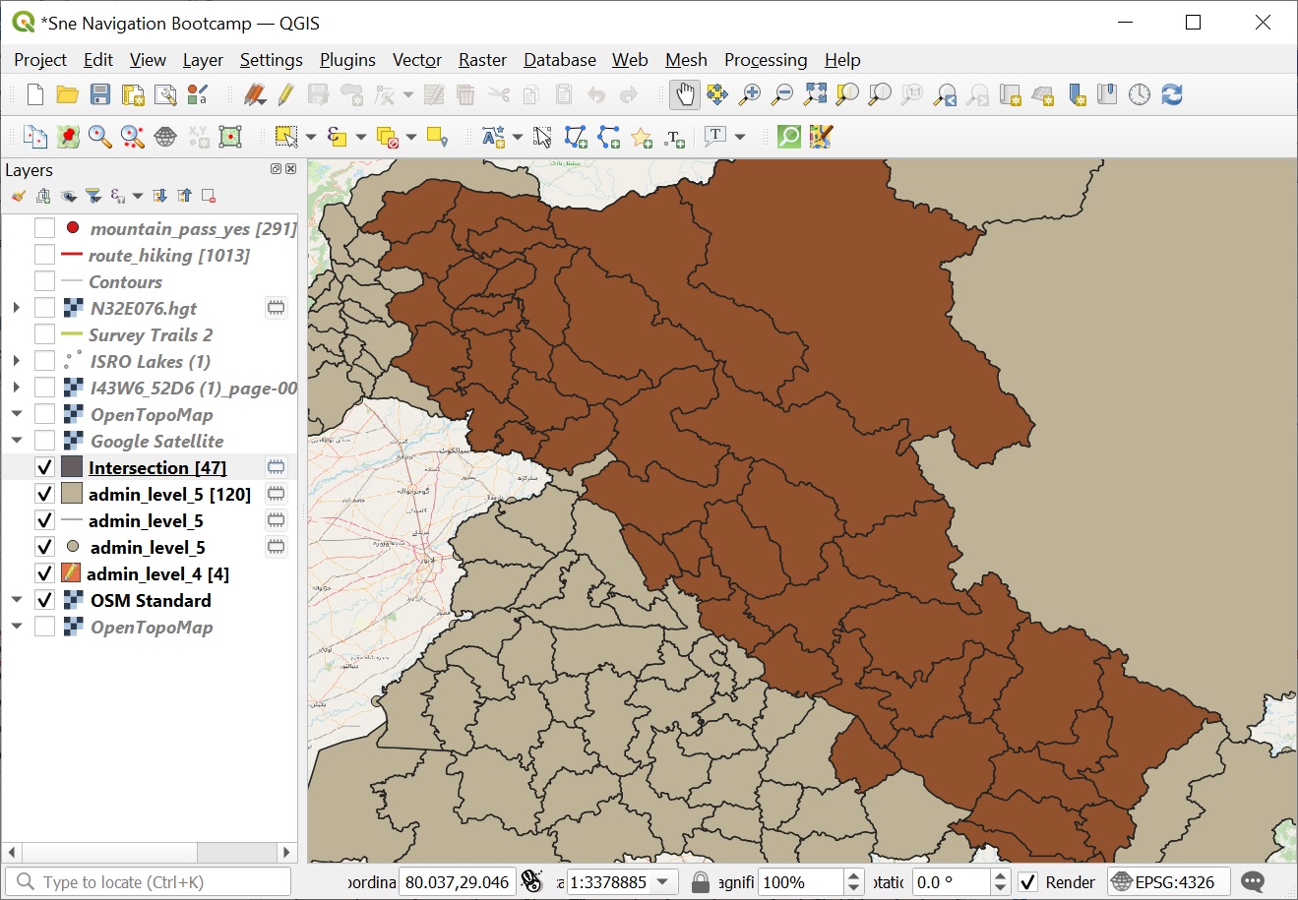
Task: Open the Vector menu
Action: [416, 60]
